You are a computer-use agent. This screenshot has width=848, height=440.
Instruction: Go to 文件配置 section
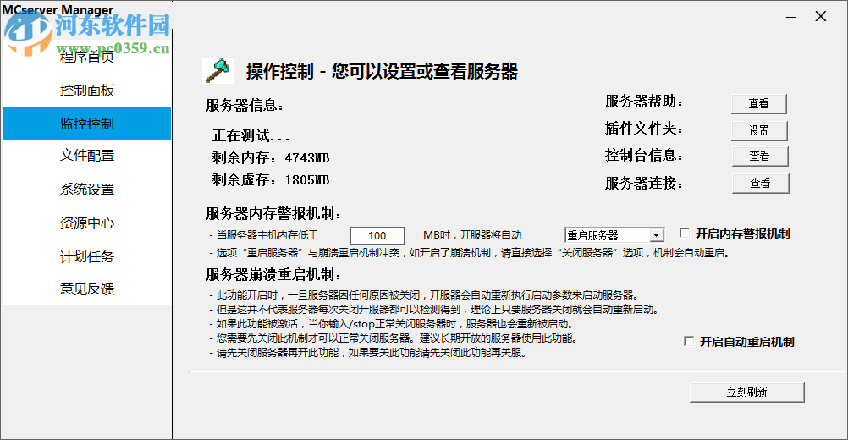(87, 156)
